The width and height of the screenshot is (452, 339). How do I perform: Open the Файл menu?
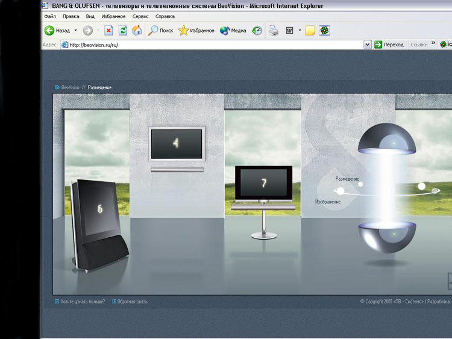(x=50, y=17)
